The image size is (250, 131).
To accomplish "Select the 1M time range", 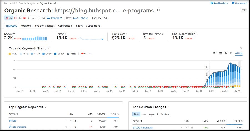I will click(215, 53).
